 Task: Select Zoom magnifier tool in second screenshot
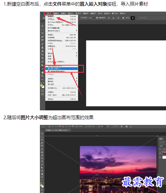[x=42, y=177]
